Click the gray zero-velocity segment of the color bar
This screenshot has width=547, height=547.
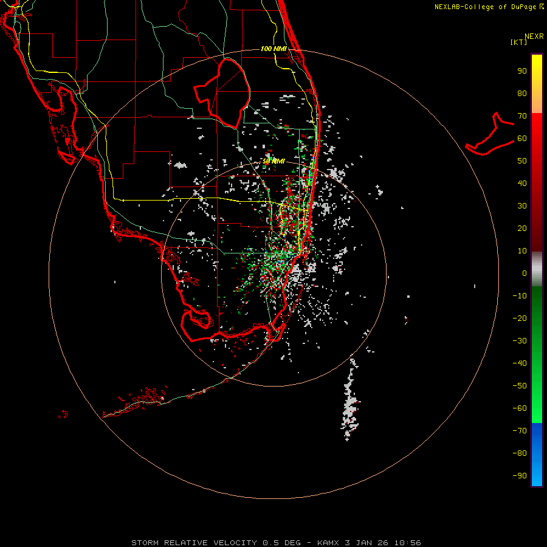pyautogui.click(x=537, y=269)
